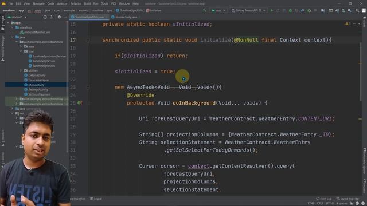
Task: Open the Project tool window side tab
Action: [x=3, y=23]
